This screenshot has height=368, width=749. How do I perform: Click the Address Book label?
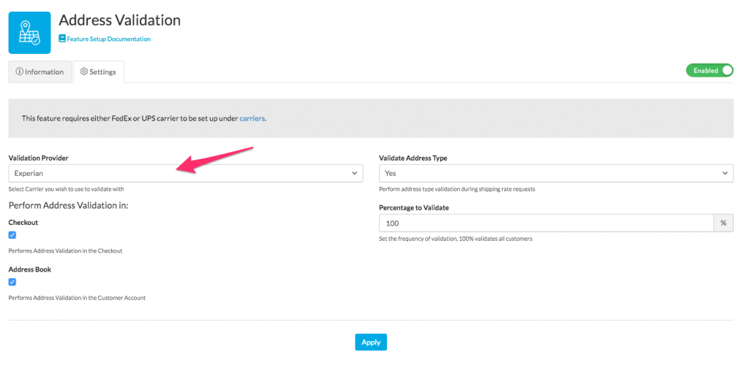[x=29, y=269]
